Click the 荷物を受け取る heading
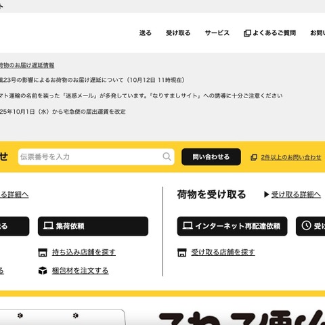The width and height of the screenshot is (325, 325). (211, 194)
